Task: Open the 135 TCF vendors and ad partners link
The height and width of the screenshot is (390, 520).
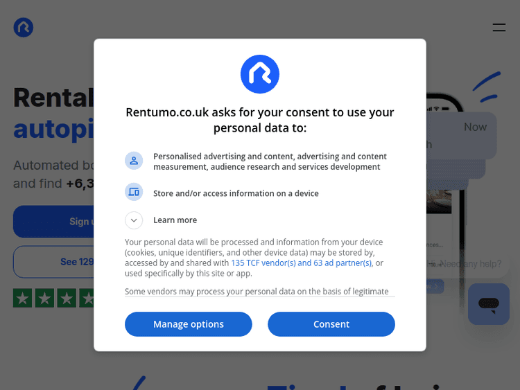Action: click(301, 263)
